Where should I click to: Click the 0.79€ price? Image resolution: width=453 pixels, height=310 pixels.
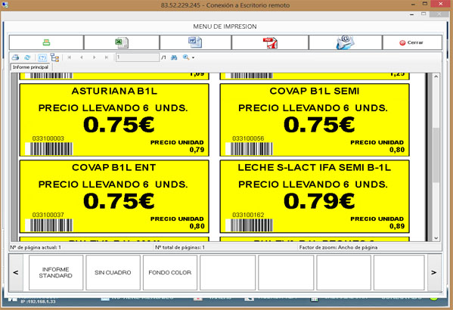319,201
